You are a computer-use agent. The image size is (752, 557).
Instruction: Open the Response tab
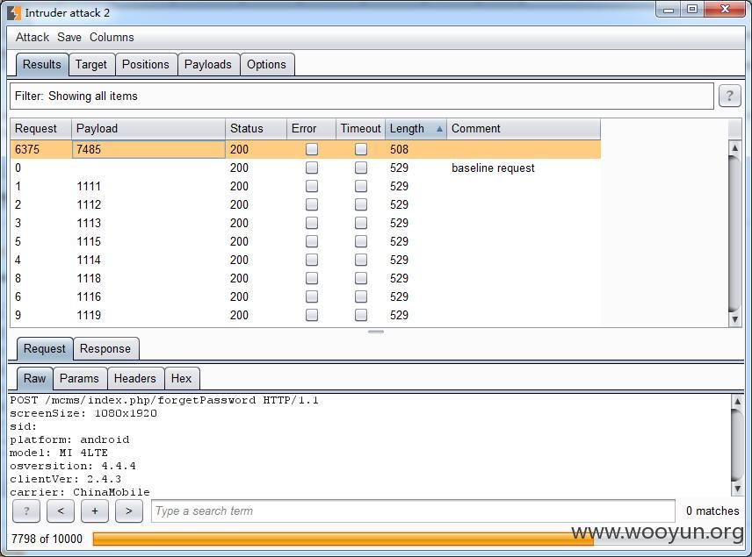105,348
